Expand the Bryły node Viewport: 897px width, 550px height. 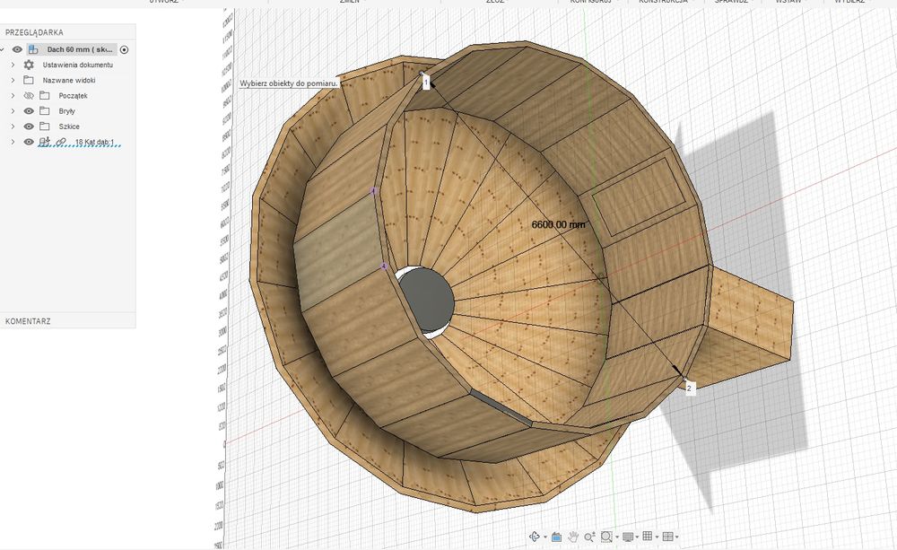click(13, 111)
